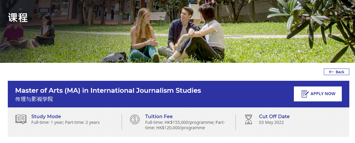
Task: Click the Study Mode heading
Action: pyautogui.click(x=46, y=117)
